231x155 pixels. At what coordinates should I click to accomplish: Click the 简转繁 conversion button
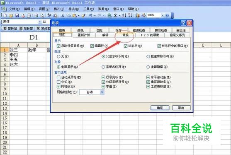click(x=26, y=29)
